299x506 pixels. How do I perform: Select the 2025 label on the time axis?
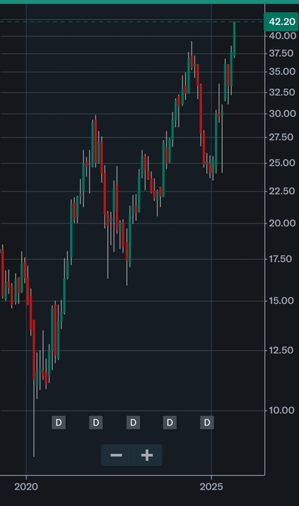point(211,487)
